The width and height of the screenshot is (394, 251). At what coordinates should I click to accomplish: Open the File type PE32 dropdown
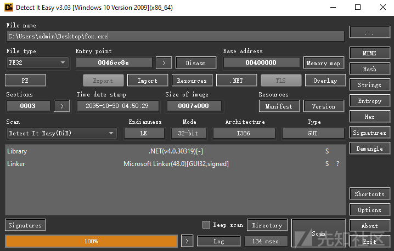(37, 62)
